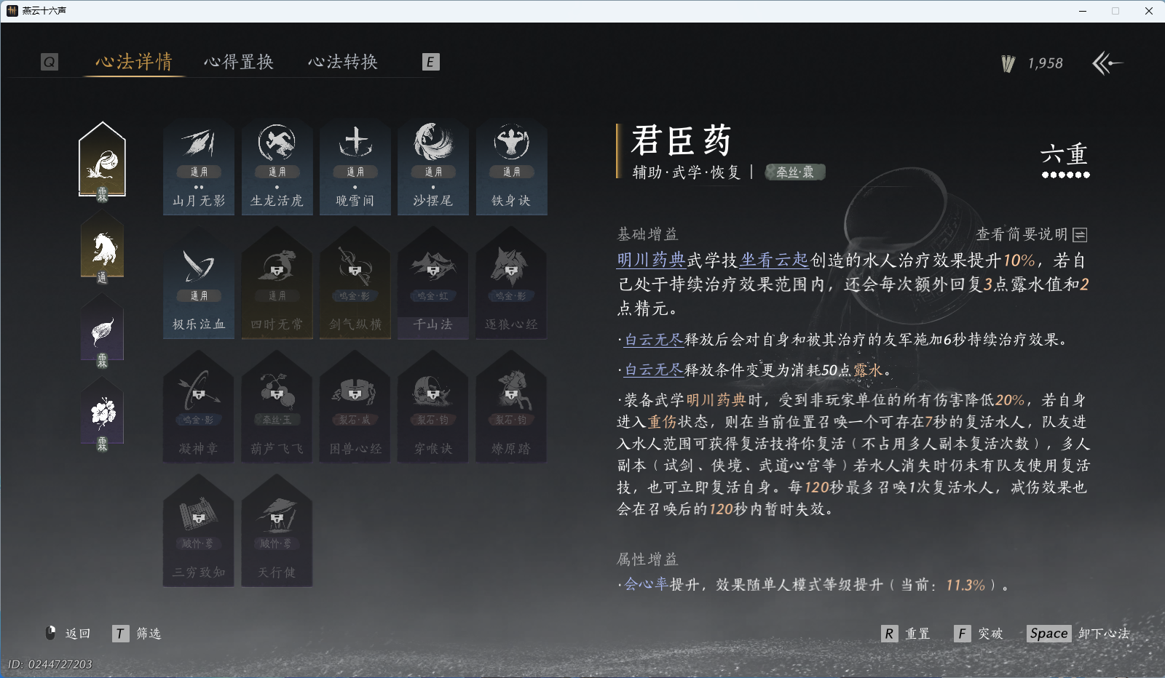Select the 晚雪间 skill icon
The width and height of the screenshot is (1165, 678).
point(355,166)
